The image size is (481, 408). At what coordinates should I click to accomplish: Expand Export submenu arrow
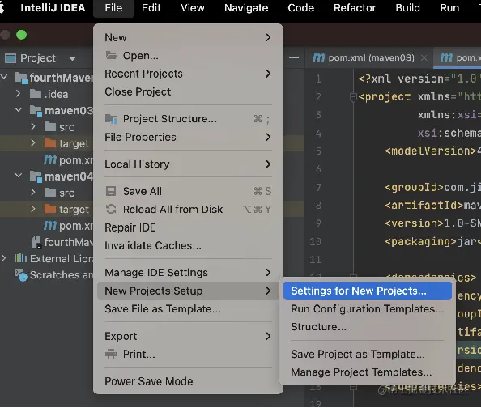coord(268,336)
